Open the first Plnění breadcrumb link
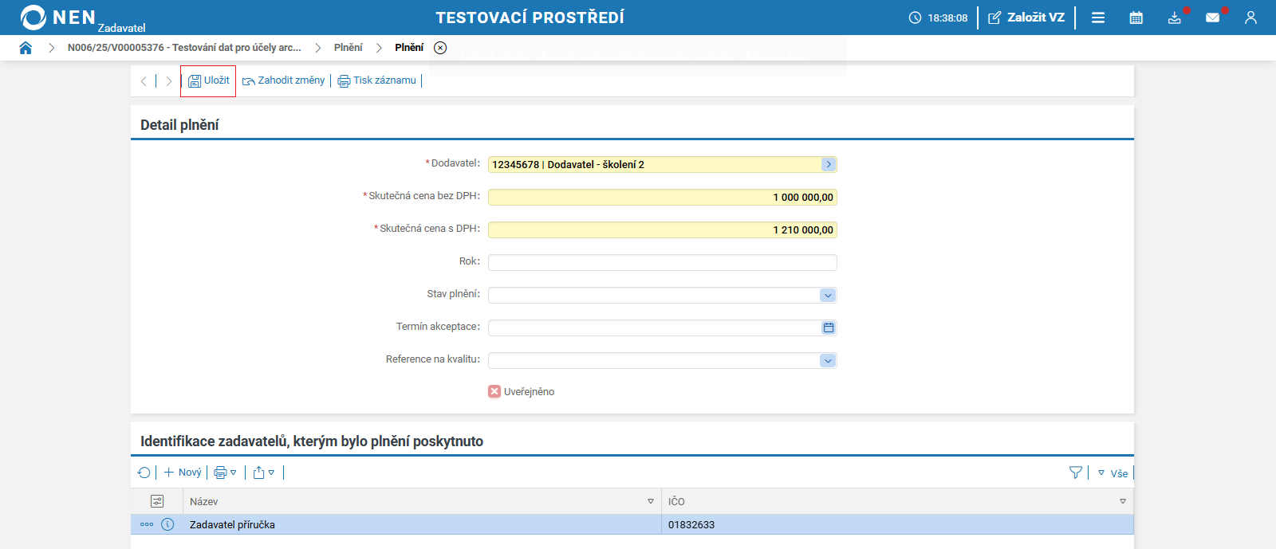 (348, 48)
